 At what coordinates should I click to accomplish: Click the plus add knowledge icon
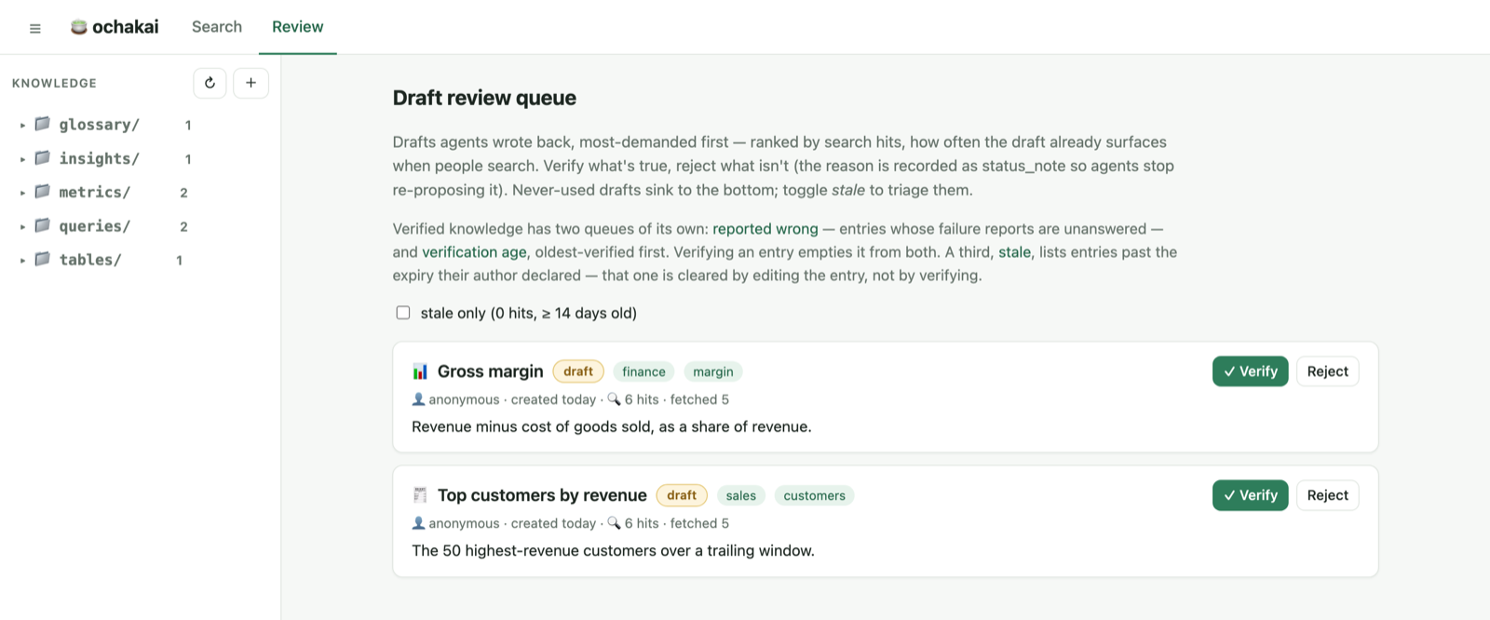tap(251, 83)
